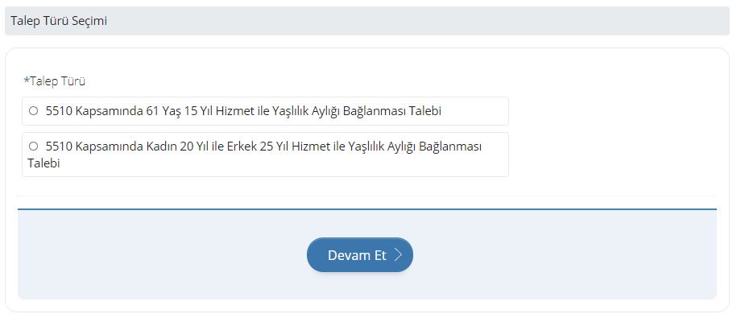The height and width of the screenshot is (322, 737).
Task: Click the radio circle before Kadın 20 Yıl option
Action: point(33,147)
